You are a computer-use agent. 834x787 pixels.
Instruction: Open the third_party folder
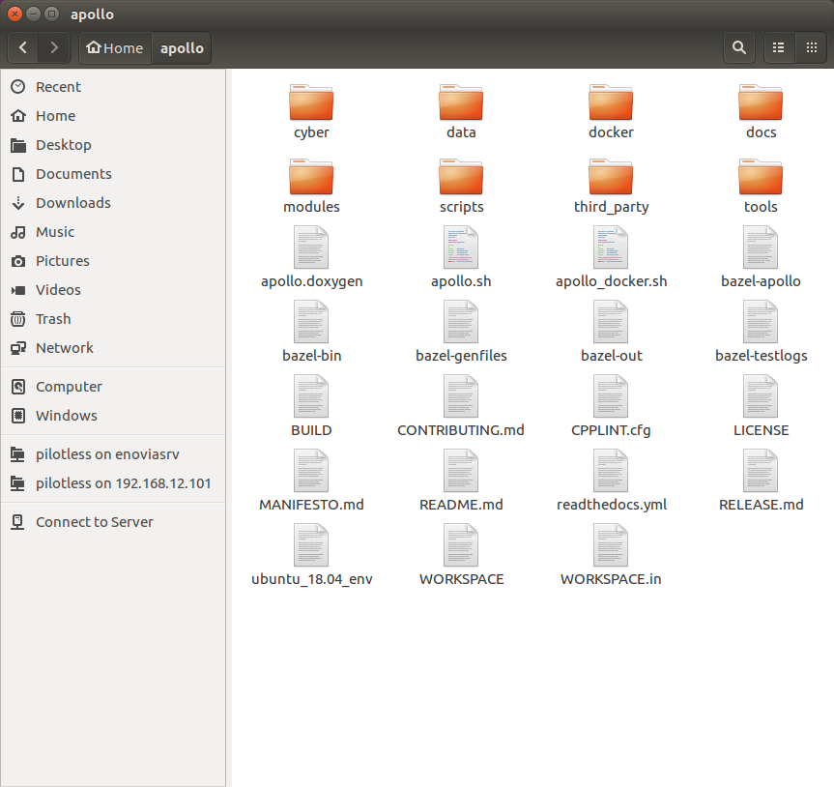point(611,186)
